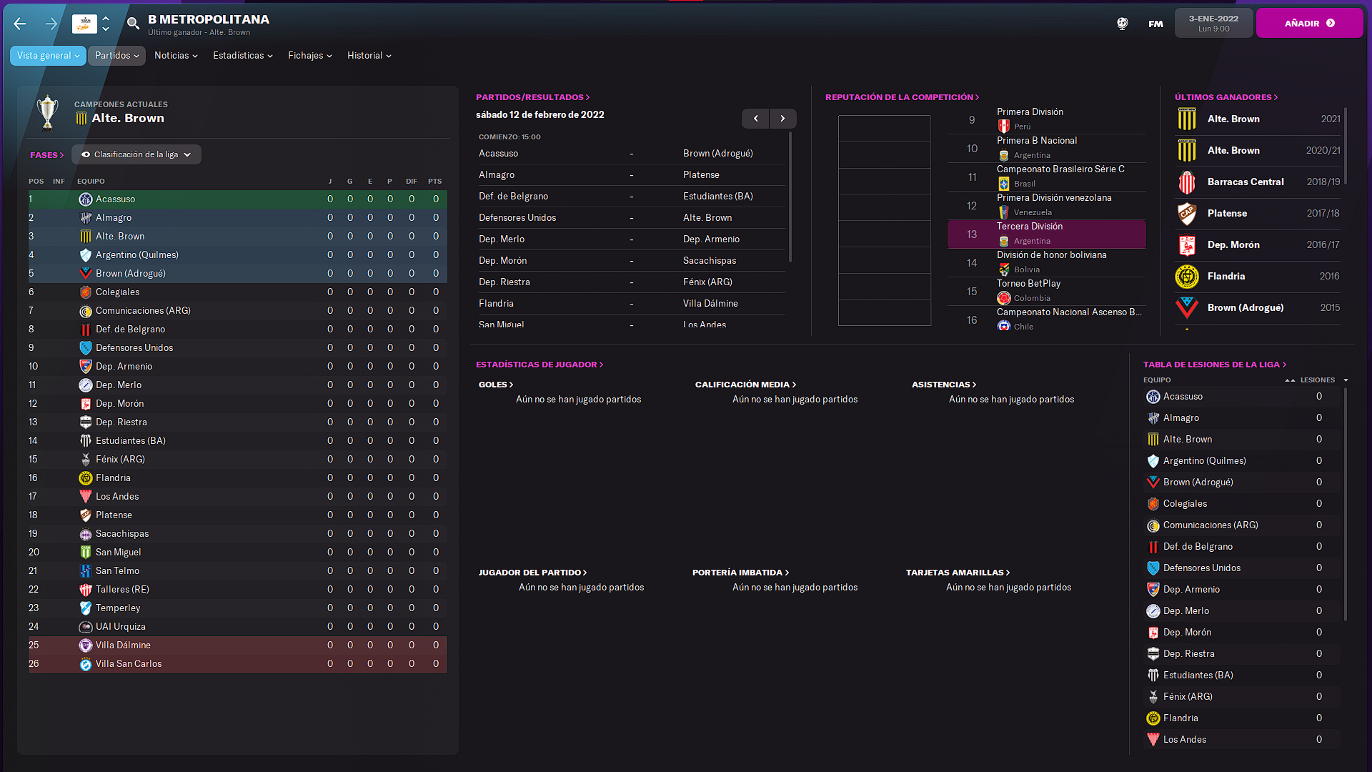Click fixtures list scrollbar
Viewport: 1372px width, 772px height.
tap(790, 197)
